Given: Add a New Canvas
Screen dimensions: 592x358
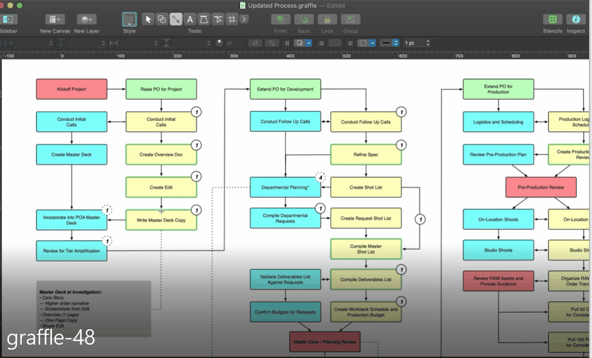Looking at the screenshot, I should [55, 19].
